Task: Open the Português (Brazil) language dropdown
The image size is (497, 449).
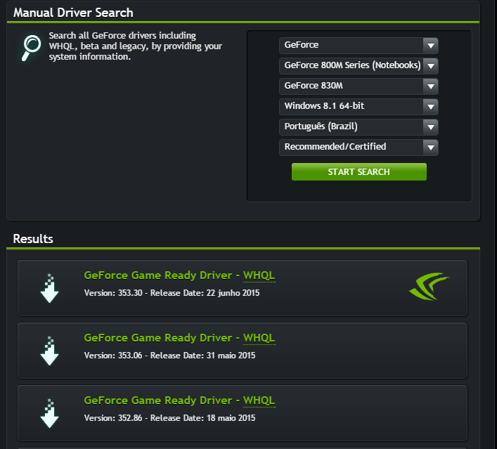Action: tap(359, 127)
